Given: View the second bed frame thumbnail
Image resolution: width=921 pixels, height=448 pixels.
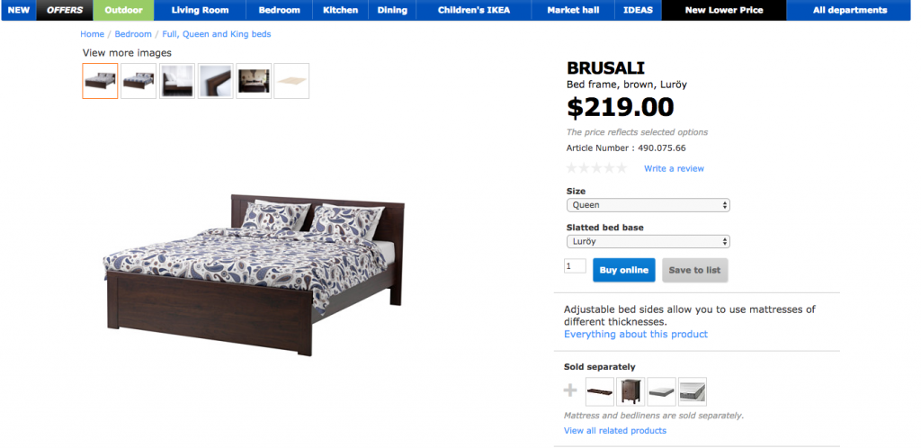Looking at the screenshot, I should 139,81.
